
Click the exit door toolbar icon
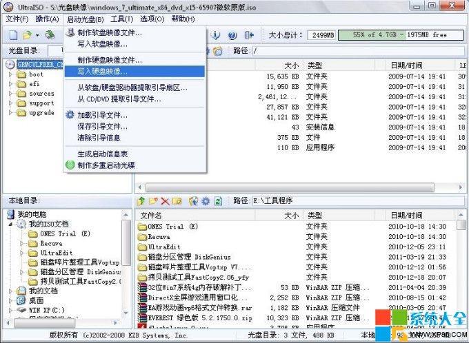coord(249,35)
